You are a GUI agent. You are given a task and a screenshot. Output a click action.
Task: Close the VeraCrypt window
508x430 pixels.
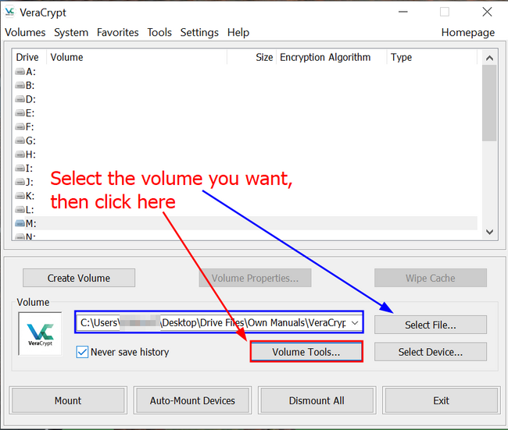click(487, 12)
